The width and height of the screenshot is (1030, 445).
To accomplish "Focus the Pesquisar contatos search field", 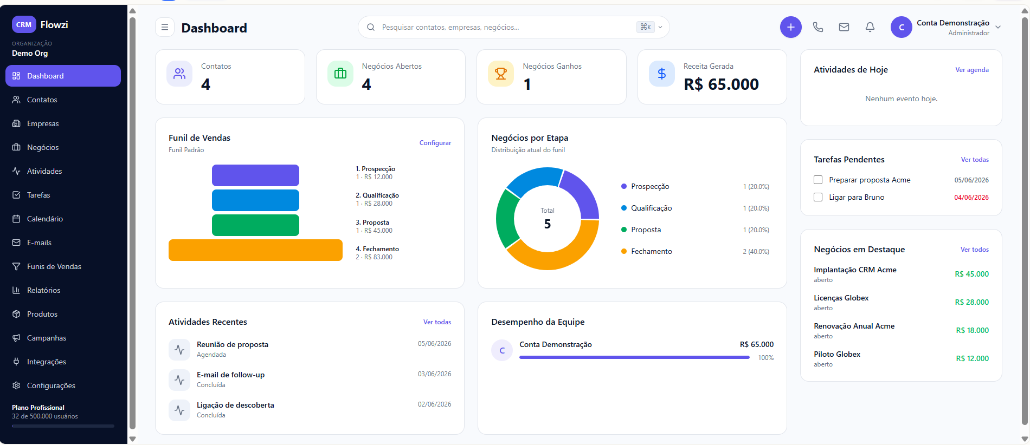I will [513, 27].
